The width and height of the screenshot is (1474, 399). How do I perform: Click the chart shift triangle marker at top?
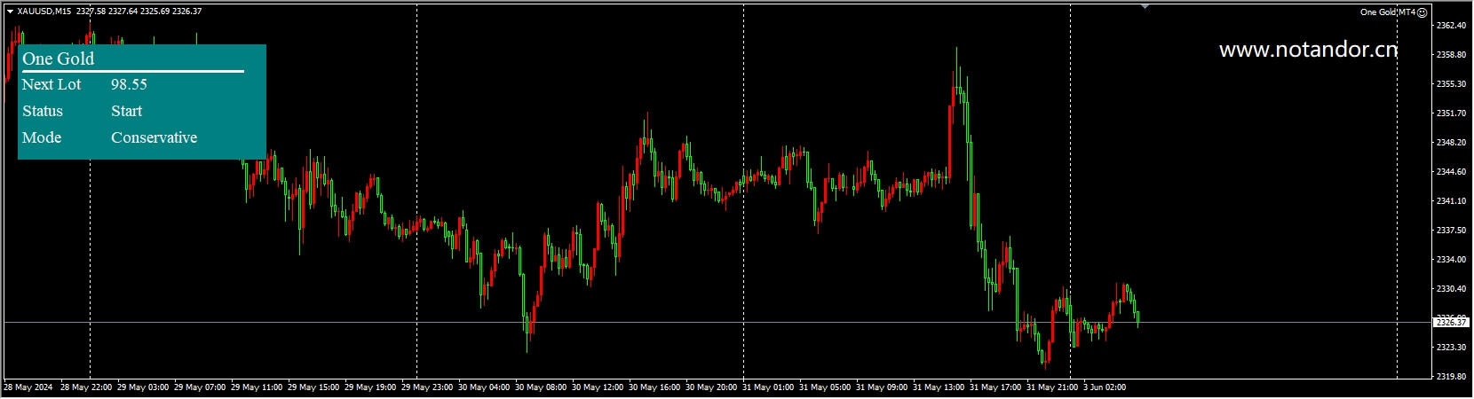1145,7
